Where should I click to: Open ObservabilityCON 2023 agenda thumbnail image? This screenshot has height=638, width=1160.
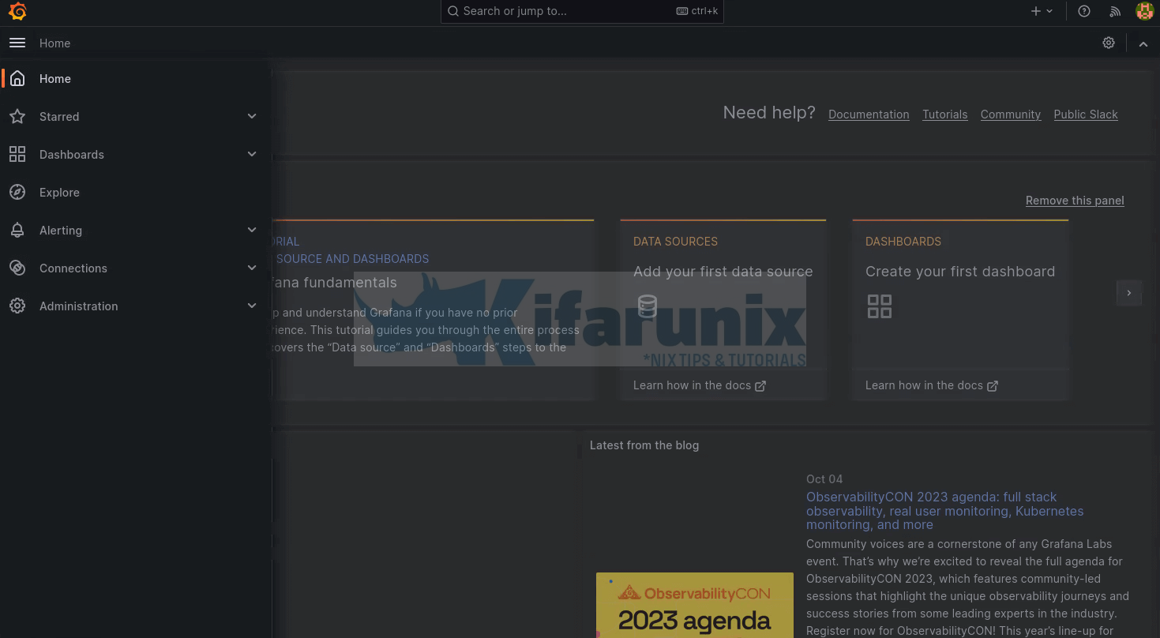coord(695,605)
